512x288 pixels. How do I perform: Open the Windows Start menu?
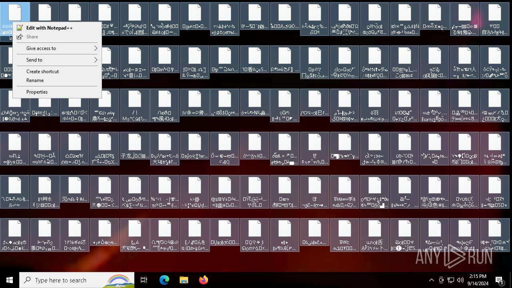click(x=10, y=280)
